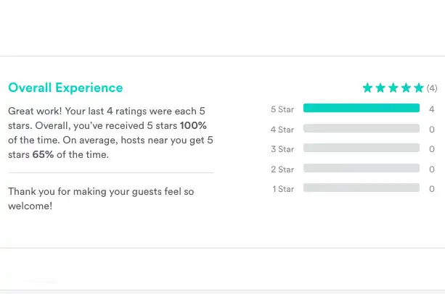Select the "1 Star" row label

click(283, 189)
